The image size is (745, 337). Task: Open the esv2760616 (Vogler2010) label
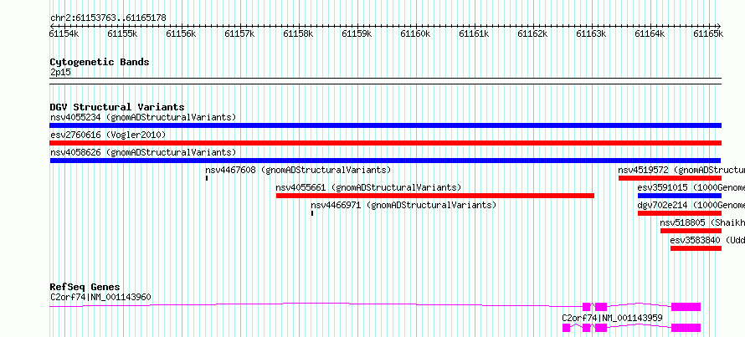click(108, 135)
